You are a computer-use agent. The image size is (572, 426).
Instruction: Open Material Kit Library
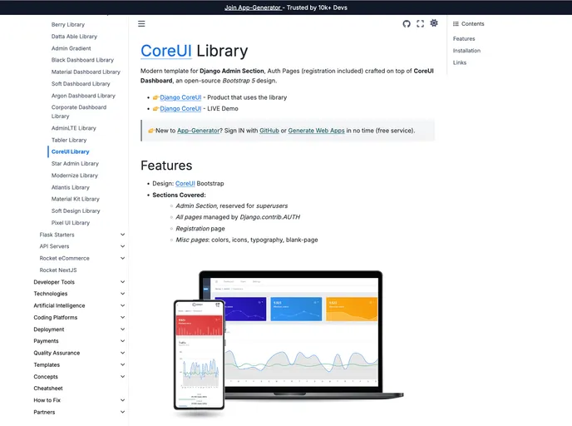(75, 199)
